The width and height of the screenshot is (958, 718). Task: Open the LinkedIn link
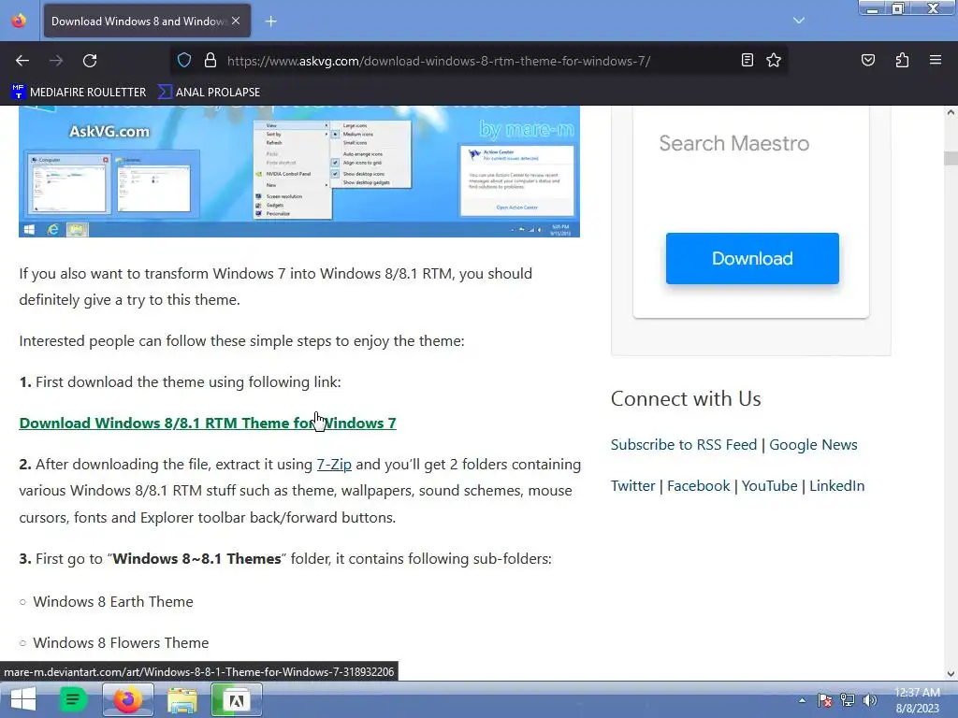837,486
